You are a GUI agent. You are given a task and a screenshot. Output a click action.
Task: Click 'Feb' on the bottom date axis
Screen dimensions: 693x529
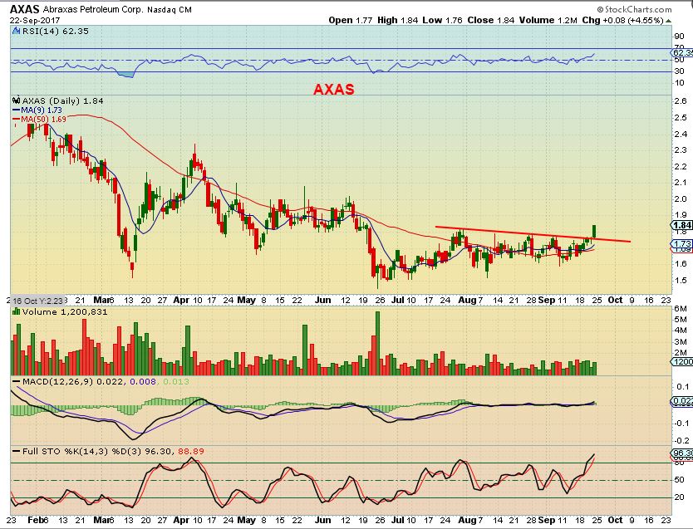tap(36, 520)
